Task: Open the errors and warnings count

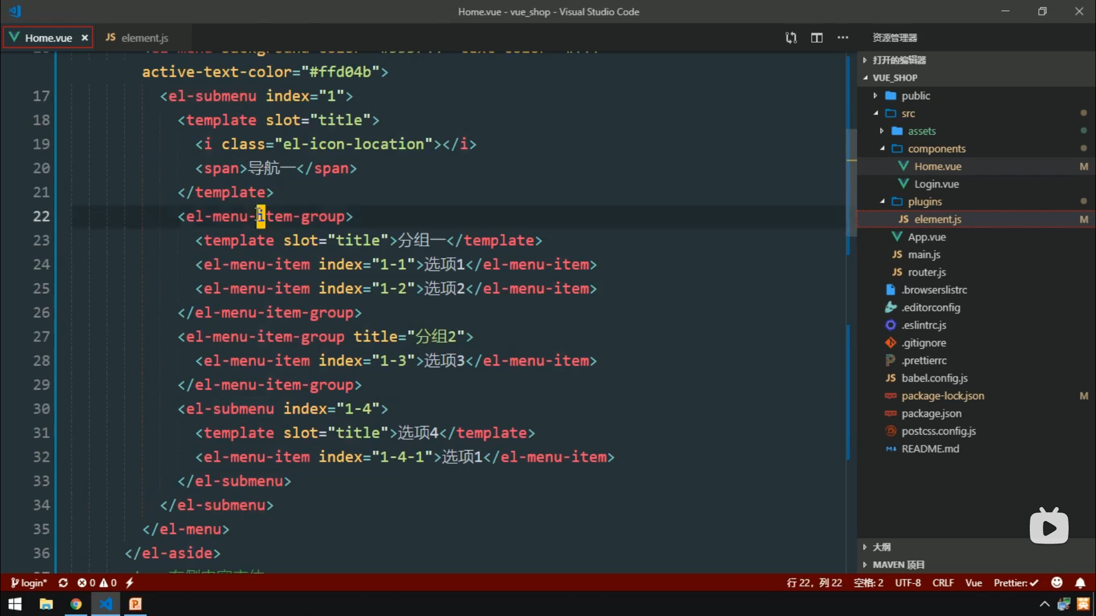Action: [x=97, y=583]
